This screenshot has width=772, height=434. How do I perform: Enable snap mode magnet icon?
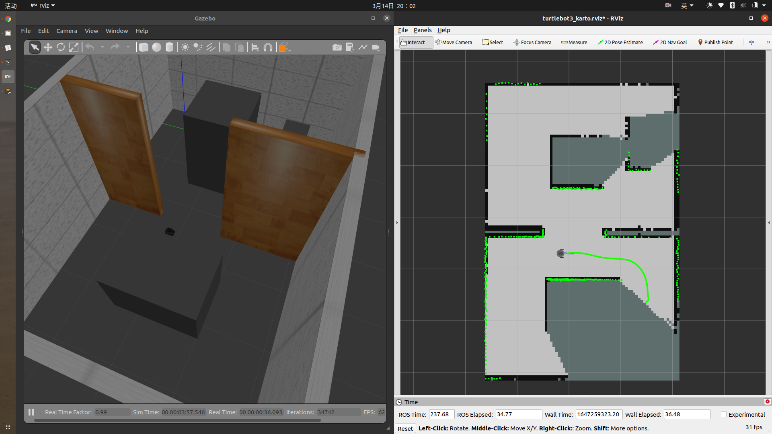click(x=268, y=47)
